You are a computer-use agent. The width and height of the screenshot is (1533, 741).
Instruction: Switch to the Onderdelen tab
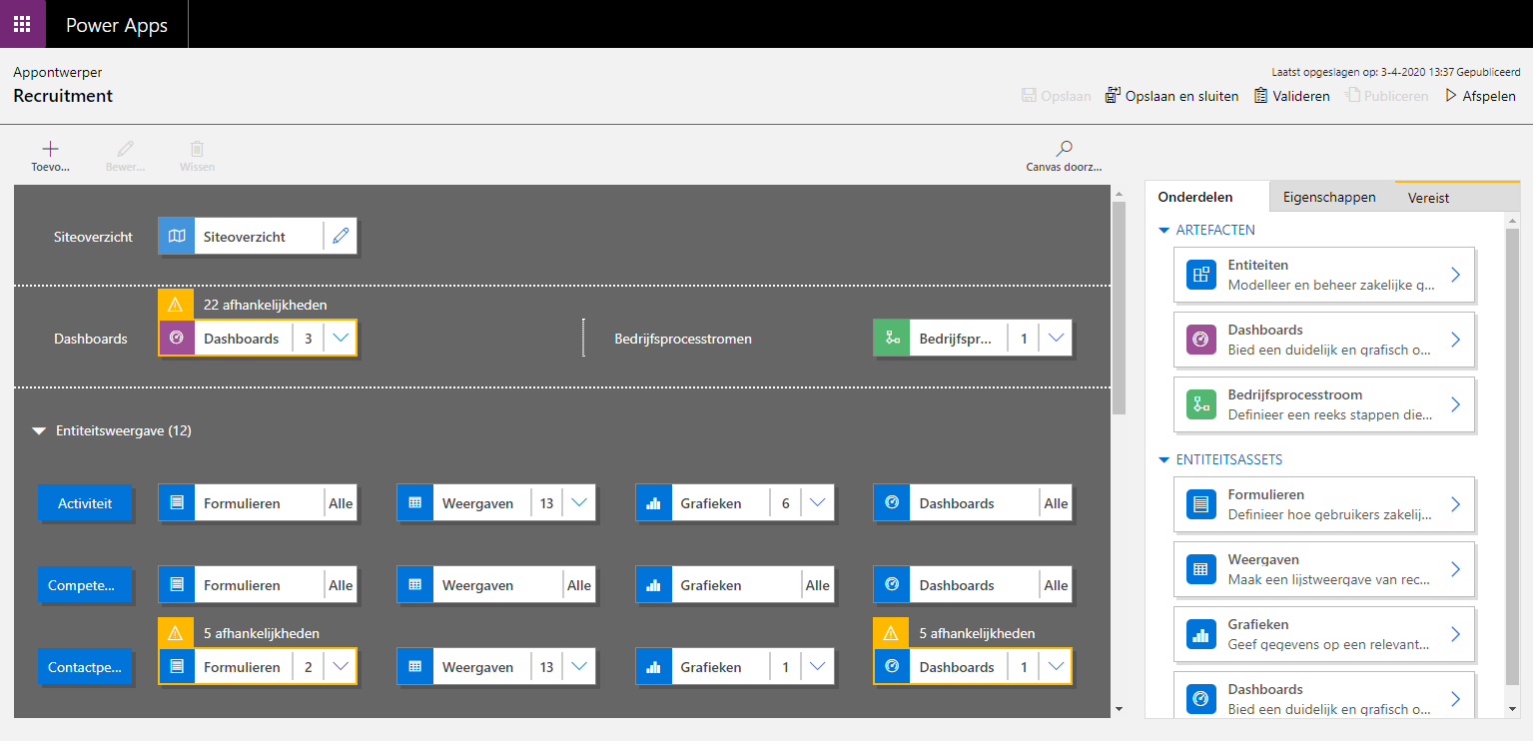coord(1207,197)
